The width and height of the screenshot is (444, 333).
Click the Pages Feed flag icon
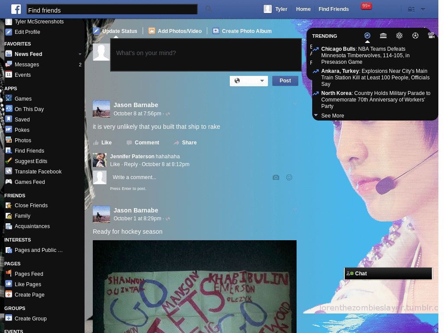[9, 274]
